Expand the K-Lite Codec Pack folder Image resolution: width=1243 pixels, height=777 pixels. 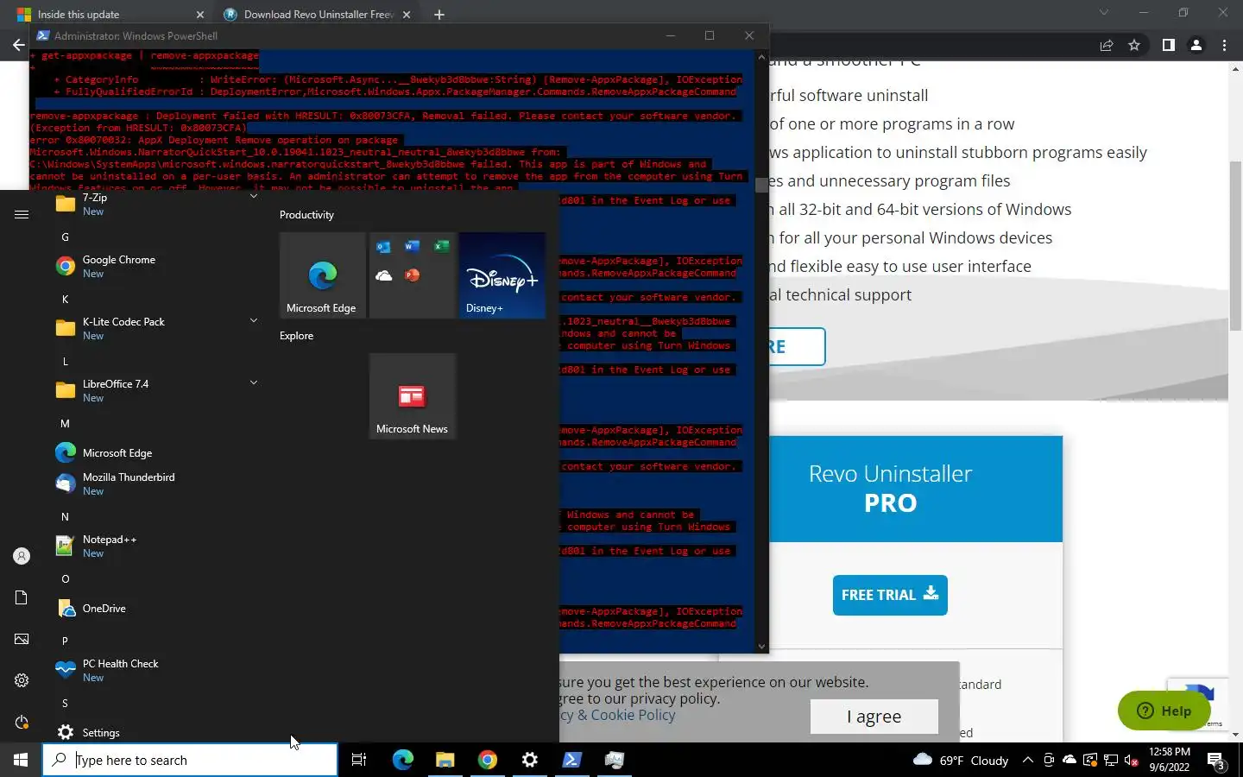click(x=254, y=320)
